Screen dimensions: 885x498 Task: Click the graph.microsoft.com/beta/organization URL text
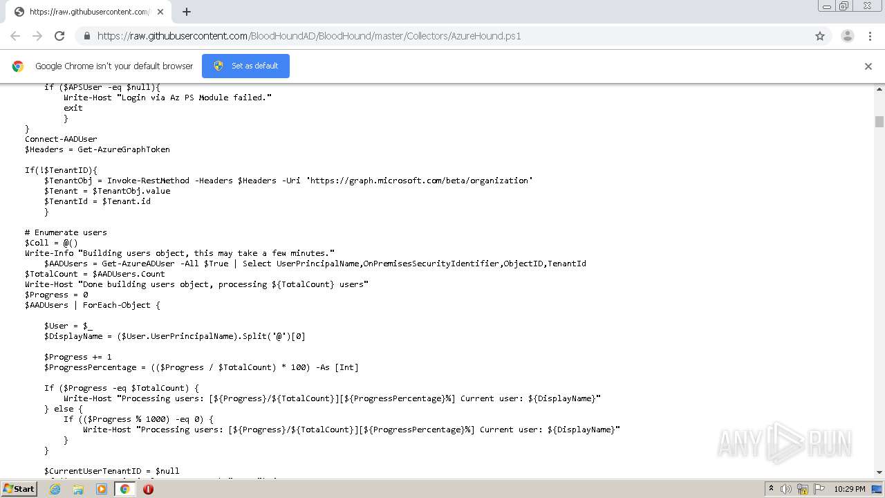[421, 181]
